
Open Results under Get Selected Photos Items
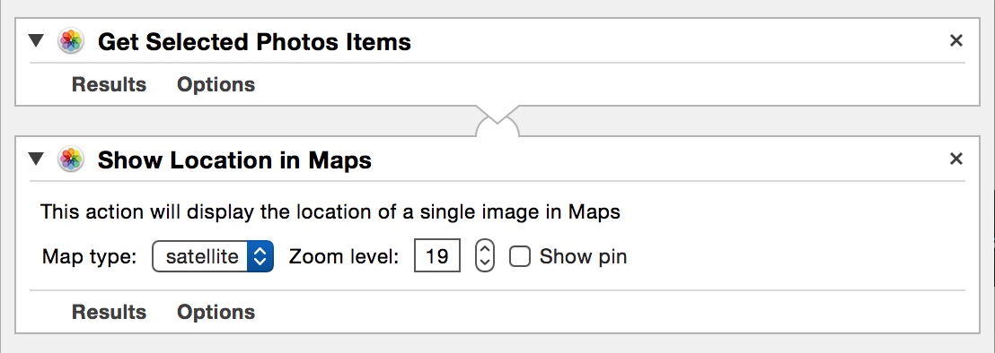tap(110, 84)
